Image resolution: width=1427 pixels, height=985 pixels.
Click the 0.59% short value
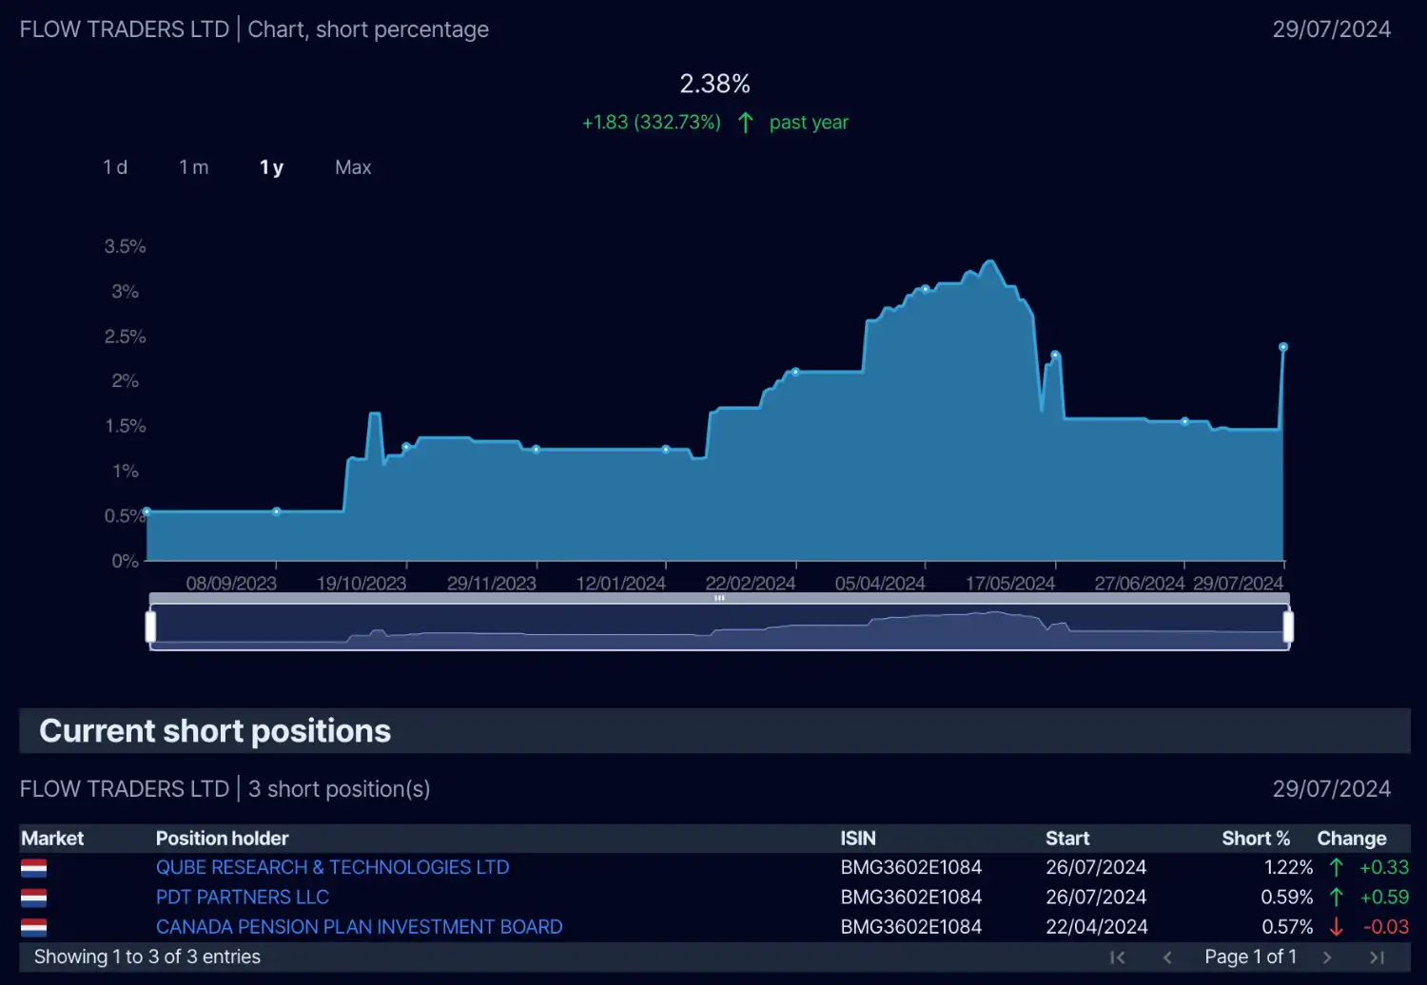pos(1287,897)
